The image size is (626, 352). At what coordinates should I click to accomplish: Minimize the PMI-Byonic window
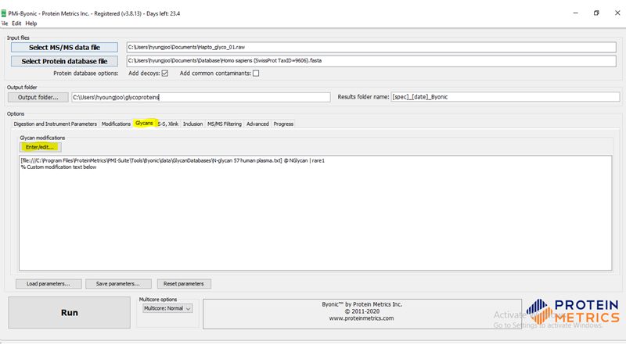pos(575,13)
